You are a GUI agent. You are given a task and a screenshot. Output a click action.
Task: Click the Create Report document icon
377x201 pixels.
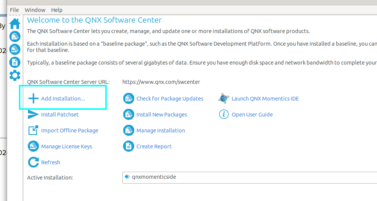pos(129,146)
